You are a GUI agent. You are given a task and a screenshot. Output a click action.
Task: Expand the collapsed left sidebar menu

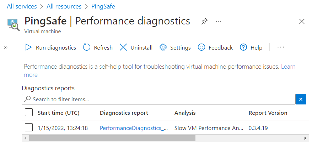pyautogui.click(x=6, y=47)
